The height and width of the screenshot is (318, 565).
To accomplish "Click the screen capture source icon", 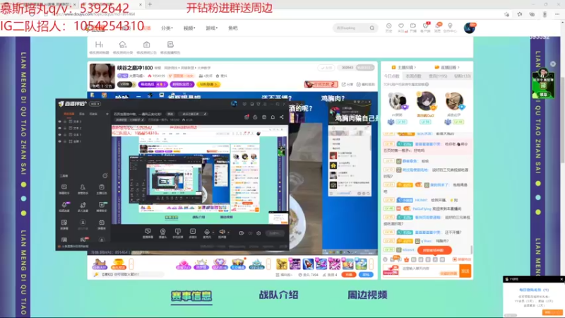I will point(148,232).
